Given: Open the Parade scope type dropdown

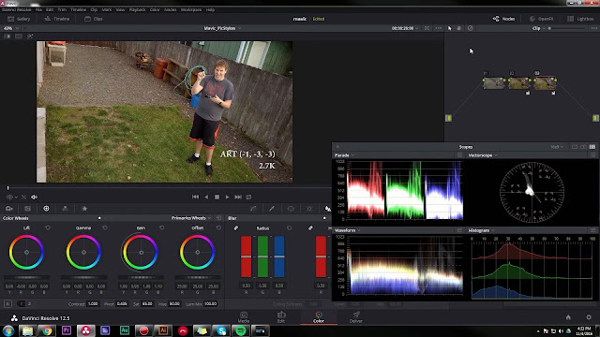Looking at the screenshot, I should coord(344,155).
